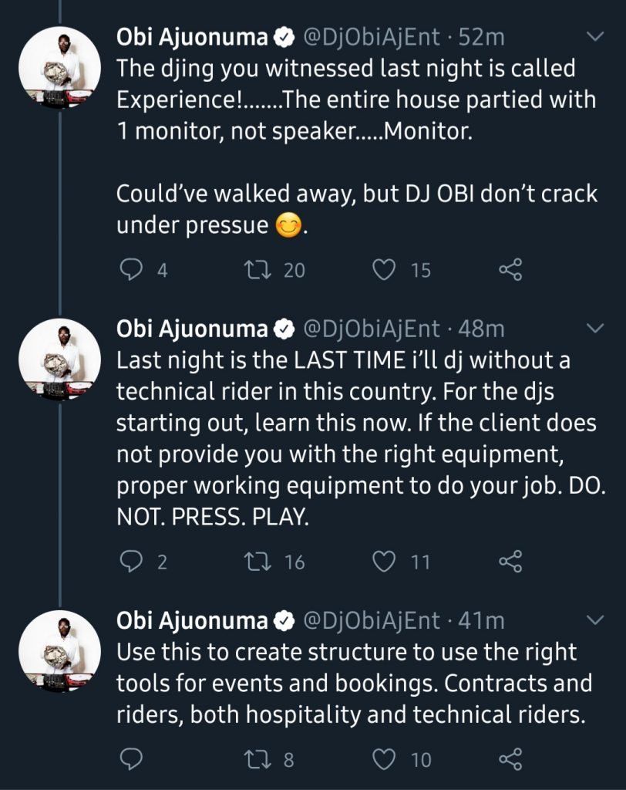Share the 'Contracts and riders' tweet
This screenshot has height=790, width=626.
click(510, 759)
